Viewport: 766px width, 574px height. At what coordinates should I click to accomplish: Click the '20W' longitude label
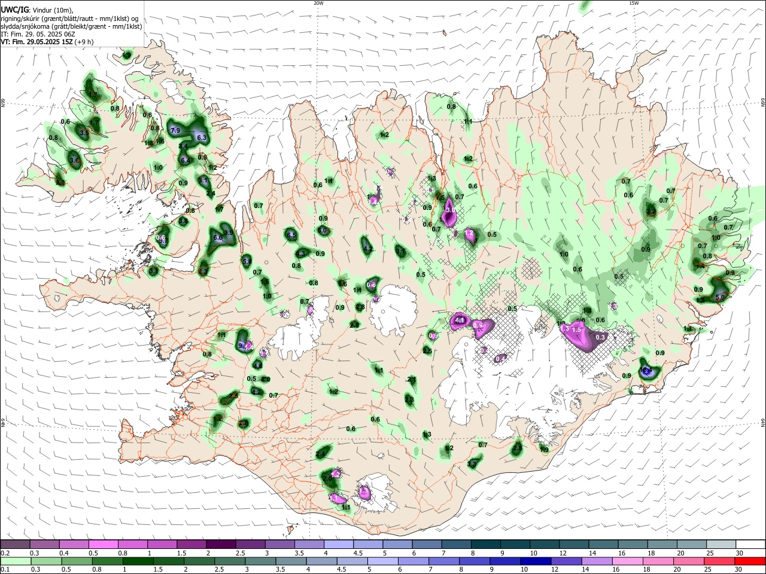coord(318,3)
